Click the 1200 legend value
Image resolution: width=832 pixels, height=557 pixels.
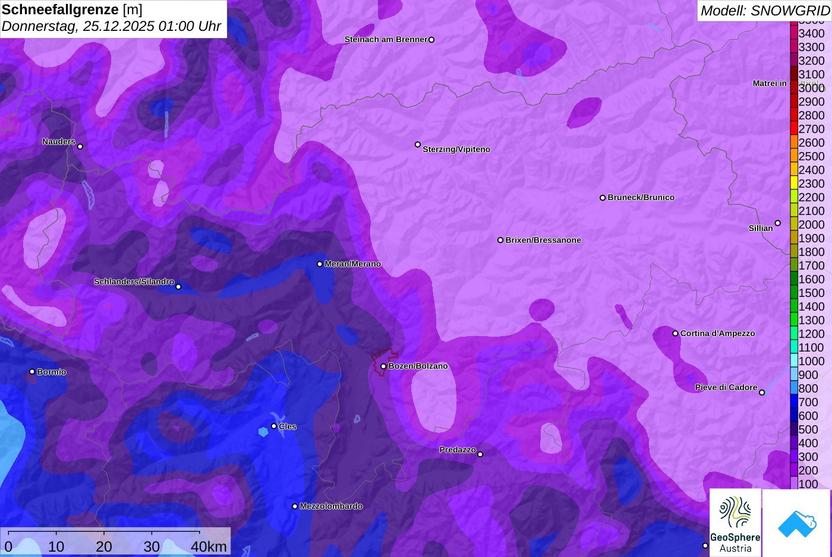[812, 334]
